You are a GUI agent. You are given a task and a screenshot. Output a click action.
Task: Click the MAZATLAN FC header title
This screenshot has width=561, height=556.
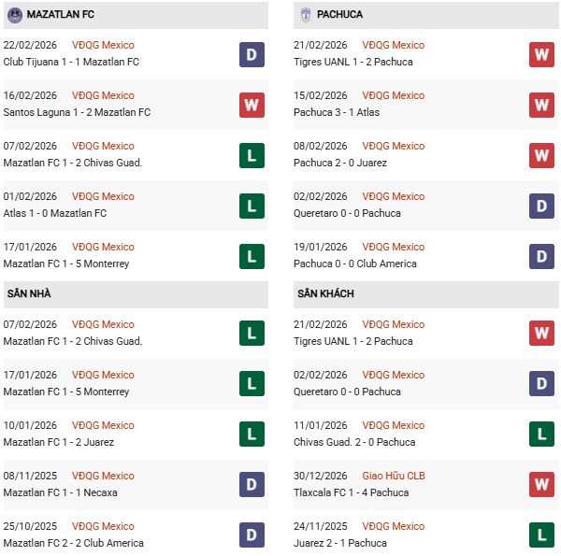(x=61, y=15)
